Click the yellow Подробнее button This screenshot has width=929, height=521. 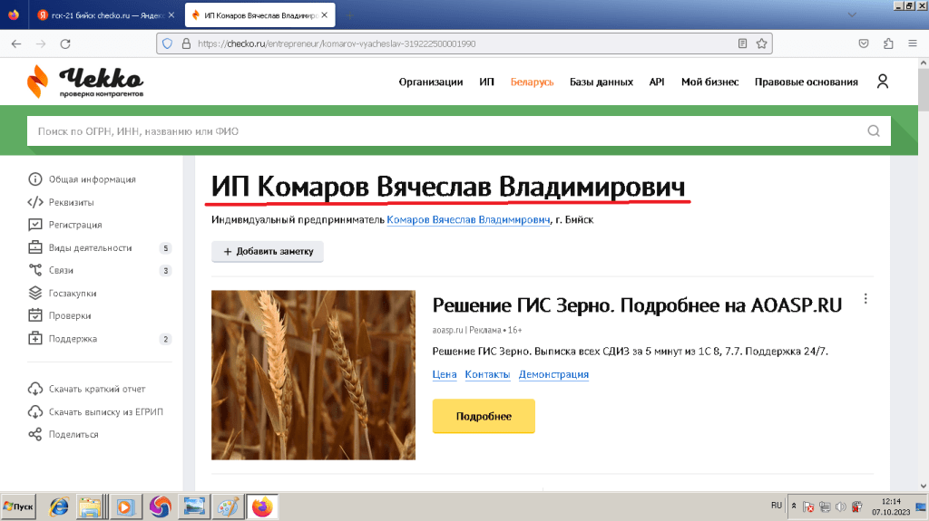point(484,417)
